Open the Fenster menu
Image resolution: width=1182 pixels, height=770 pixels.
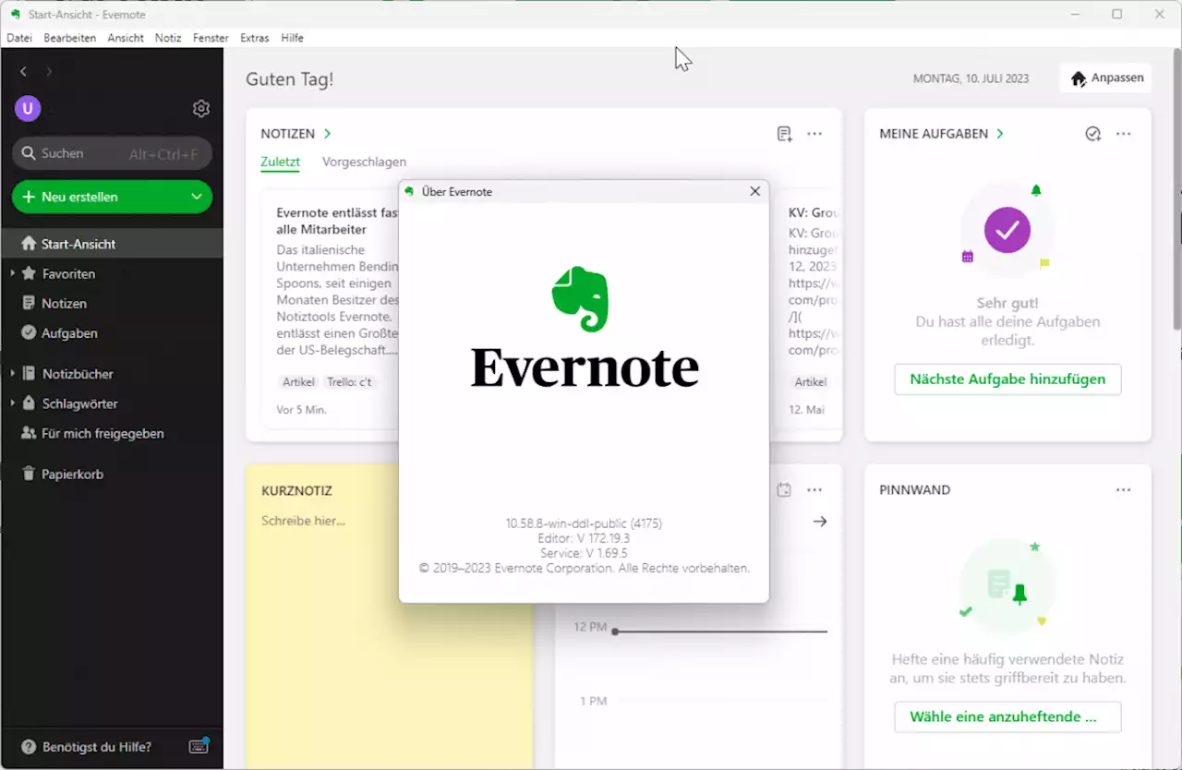pos(211,38)
